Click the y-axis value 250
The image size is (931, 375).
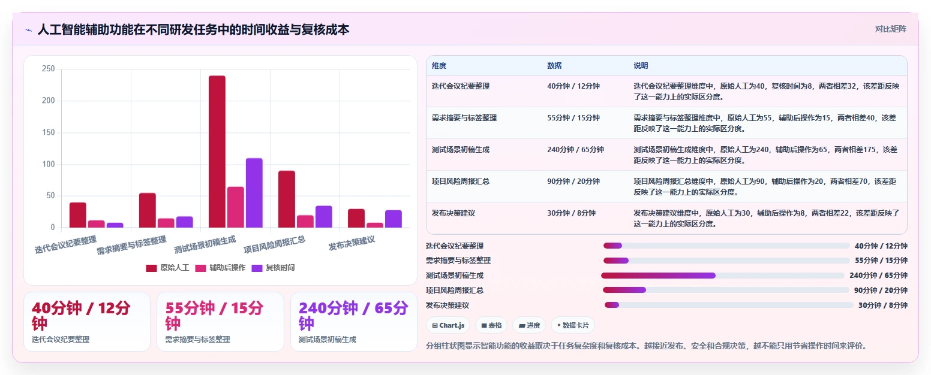tap(48, 69)
